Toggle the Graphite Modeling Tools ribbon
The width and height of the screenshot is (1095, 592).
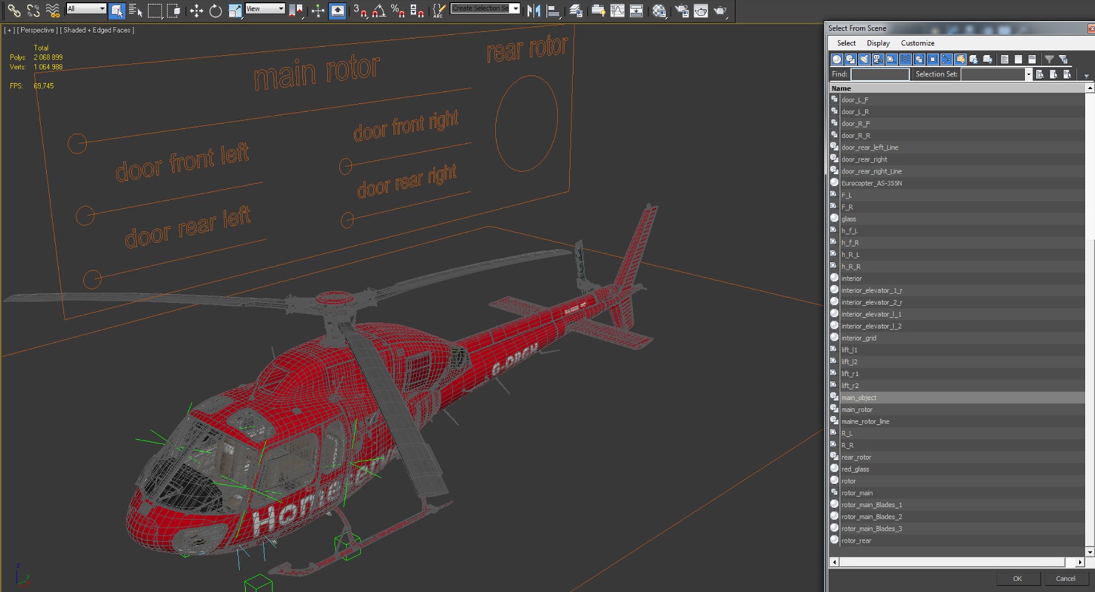point(598,10)
